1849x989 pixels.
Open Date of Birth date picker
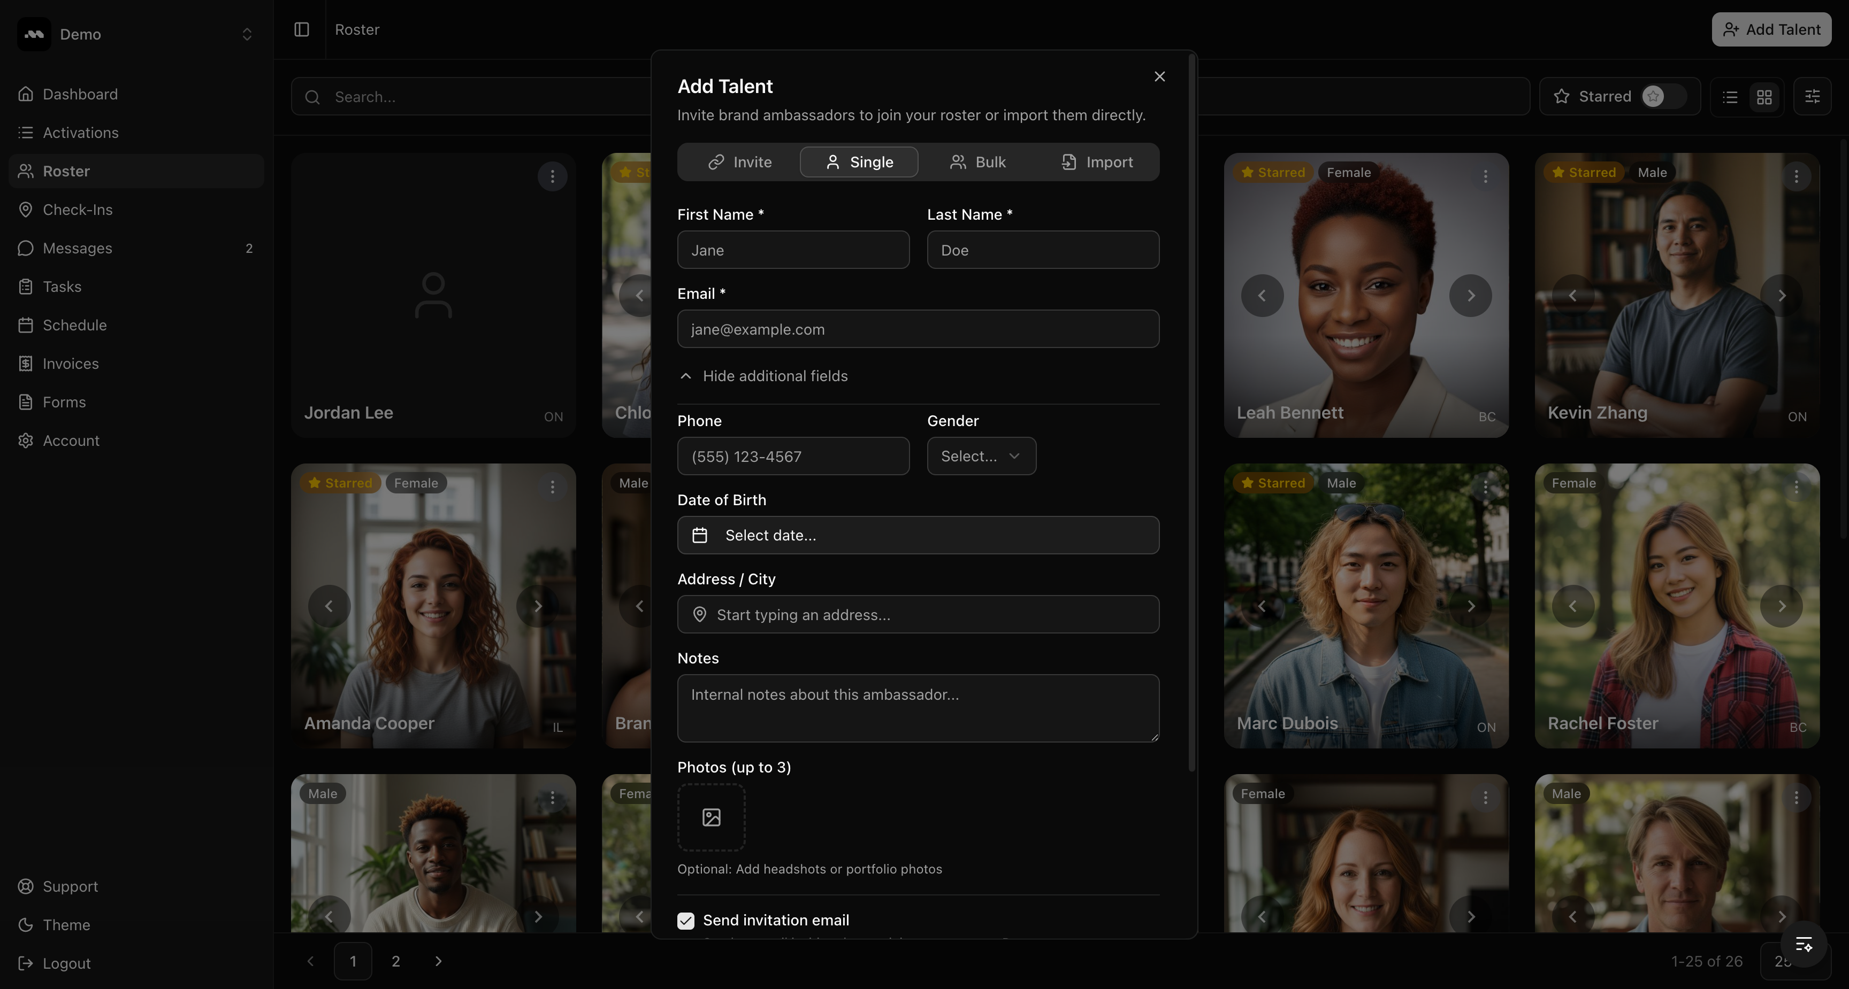pyautogui.click(x=918, y=535)
